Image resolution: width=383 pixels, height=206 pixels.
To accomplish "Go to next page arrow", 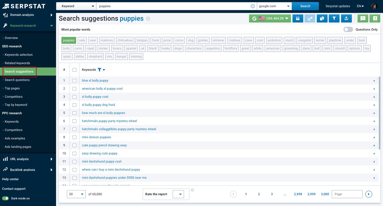I will click(x=369, y=194).
